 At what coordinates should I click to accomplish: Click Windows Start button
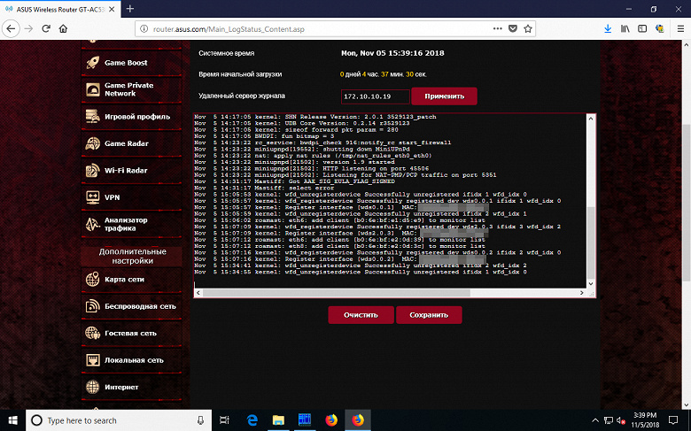pyautogui.click(x=12, y=420)
